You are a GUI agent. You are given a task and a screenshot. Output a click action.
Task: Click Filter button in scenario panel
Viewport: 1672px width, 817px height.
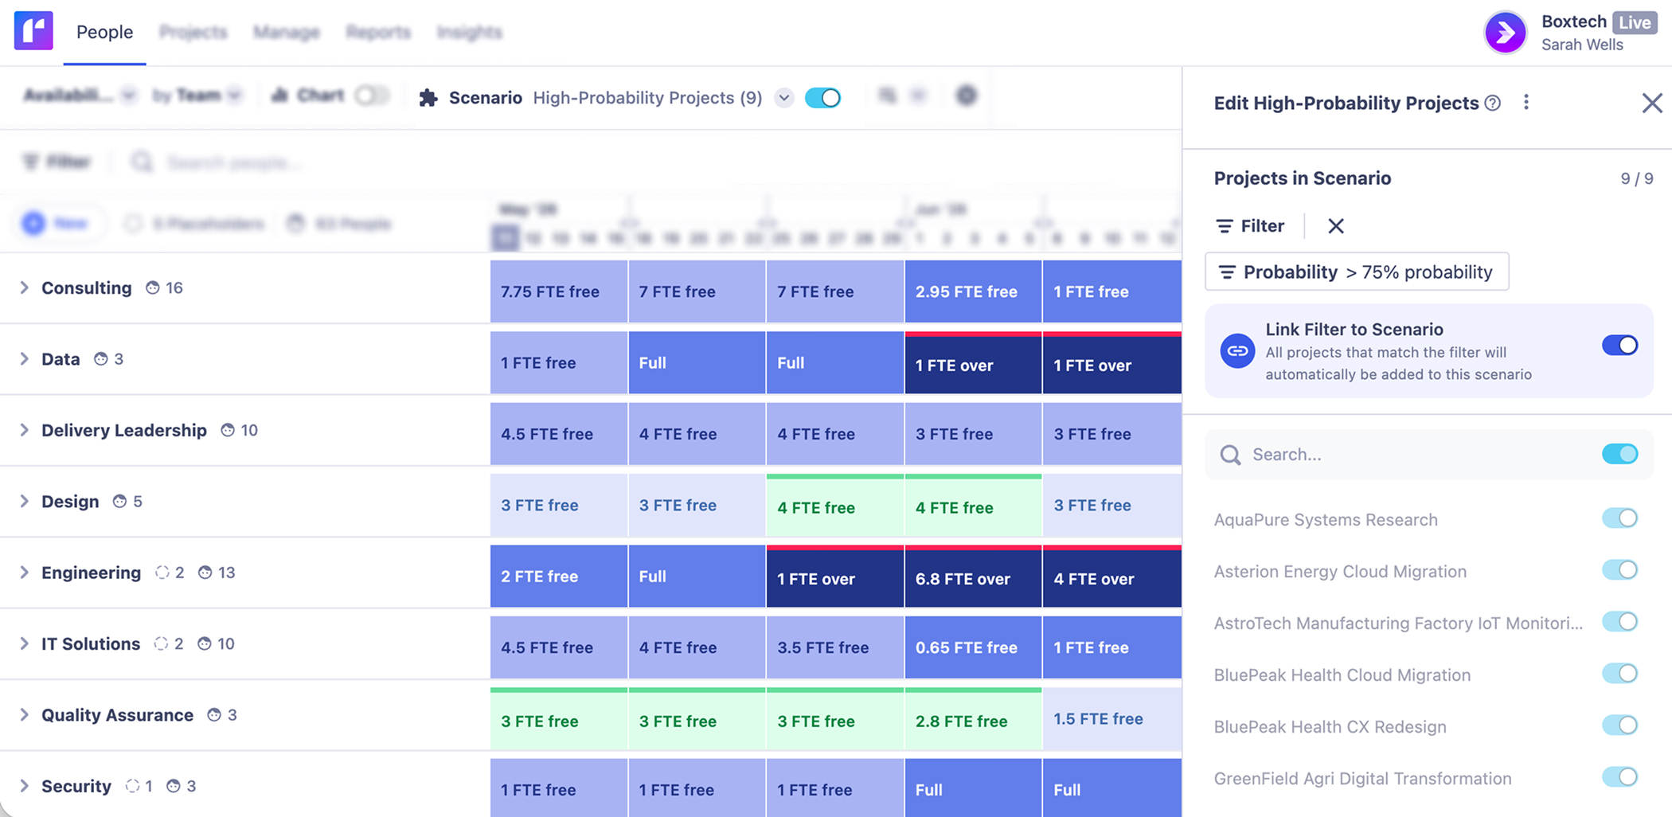(1250, 226)
